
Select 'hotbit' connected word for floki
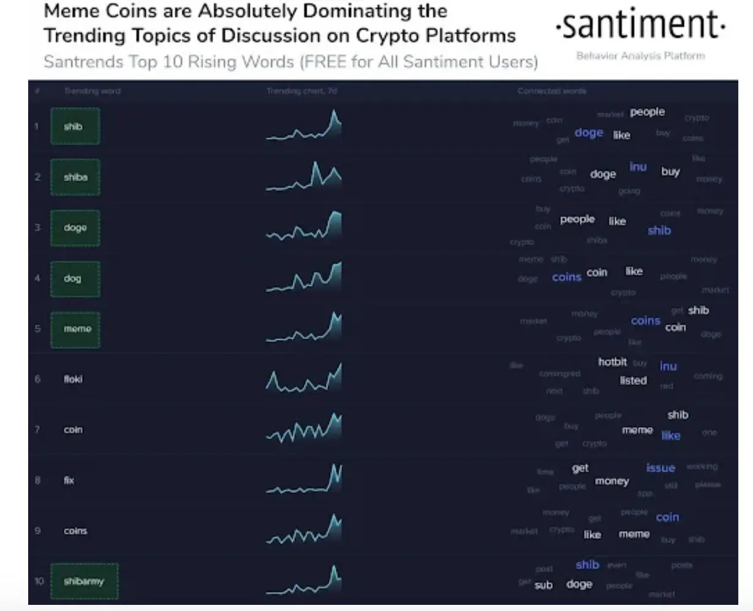[x=612, y=362]
